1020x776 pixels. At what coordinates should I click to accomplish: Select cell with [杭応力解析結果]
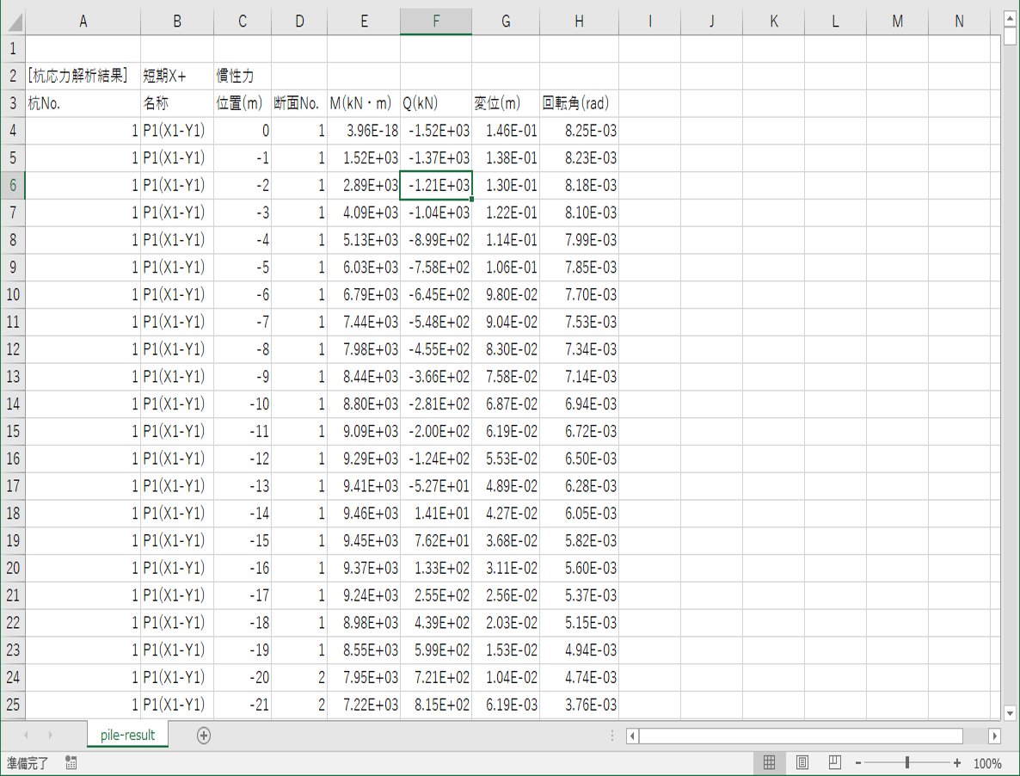click(83, 76)
